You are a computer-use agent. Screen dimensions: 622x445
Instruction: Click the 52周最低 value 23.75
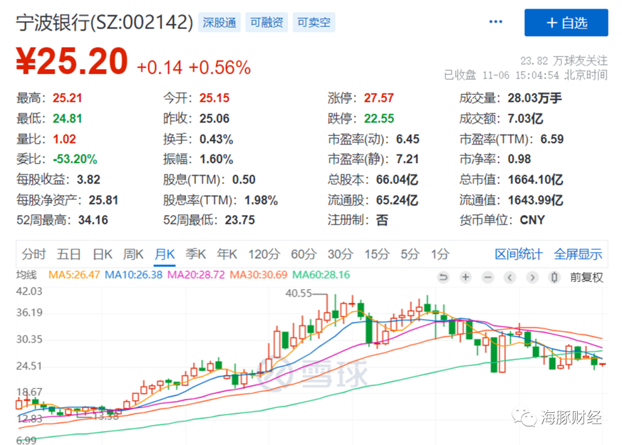240,220
